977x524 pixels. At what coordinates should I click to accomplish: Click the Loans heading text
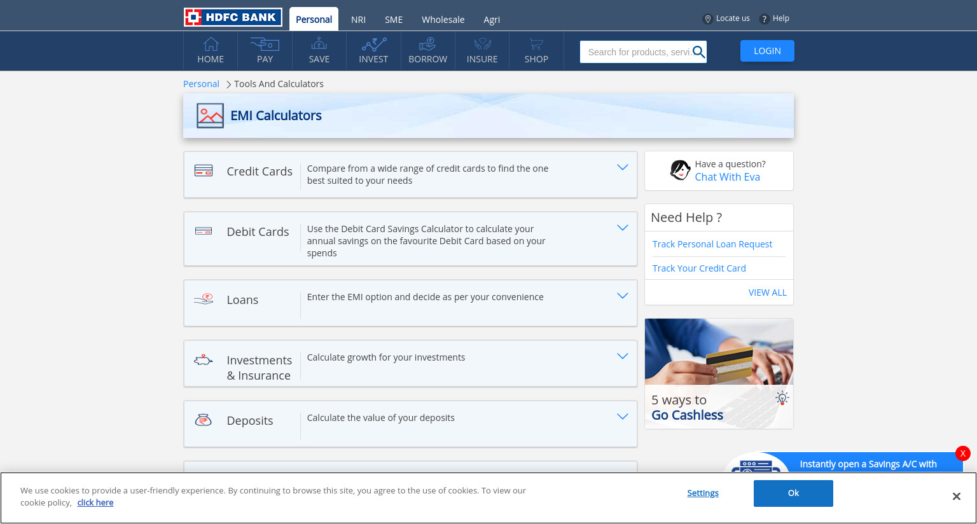point(242,300)
